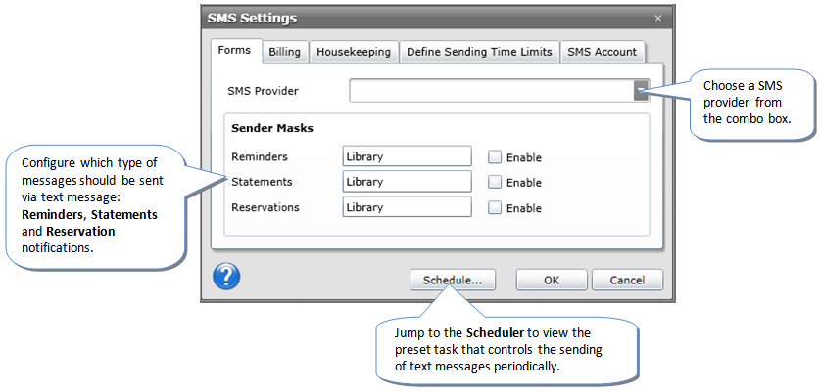This screenshot has width=820, height=392.
Task: Edit the Statements sender mask field
Action: coord(407,182)
